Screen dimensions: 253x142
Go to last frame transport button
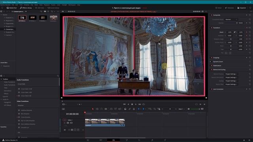[140, 104]
